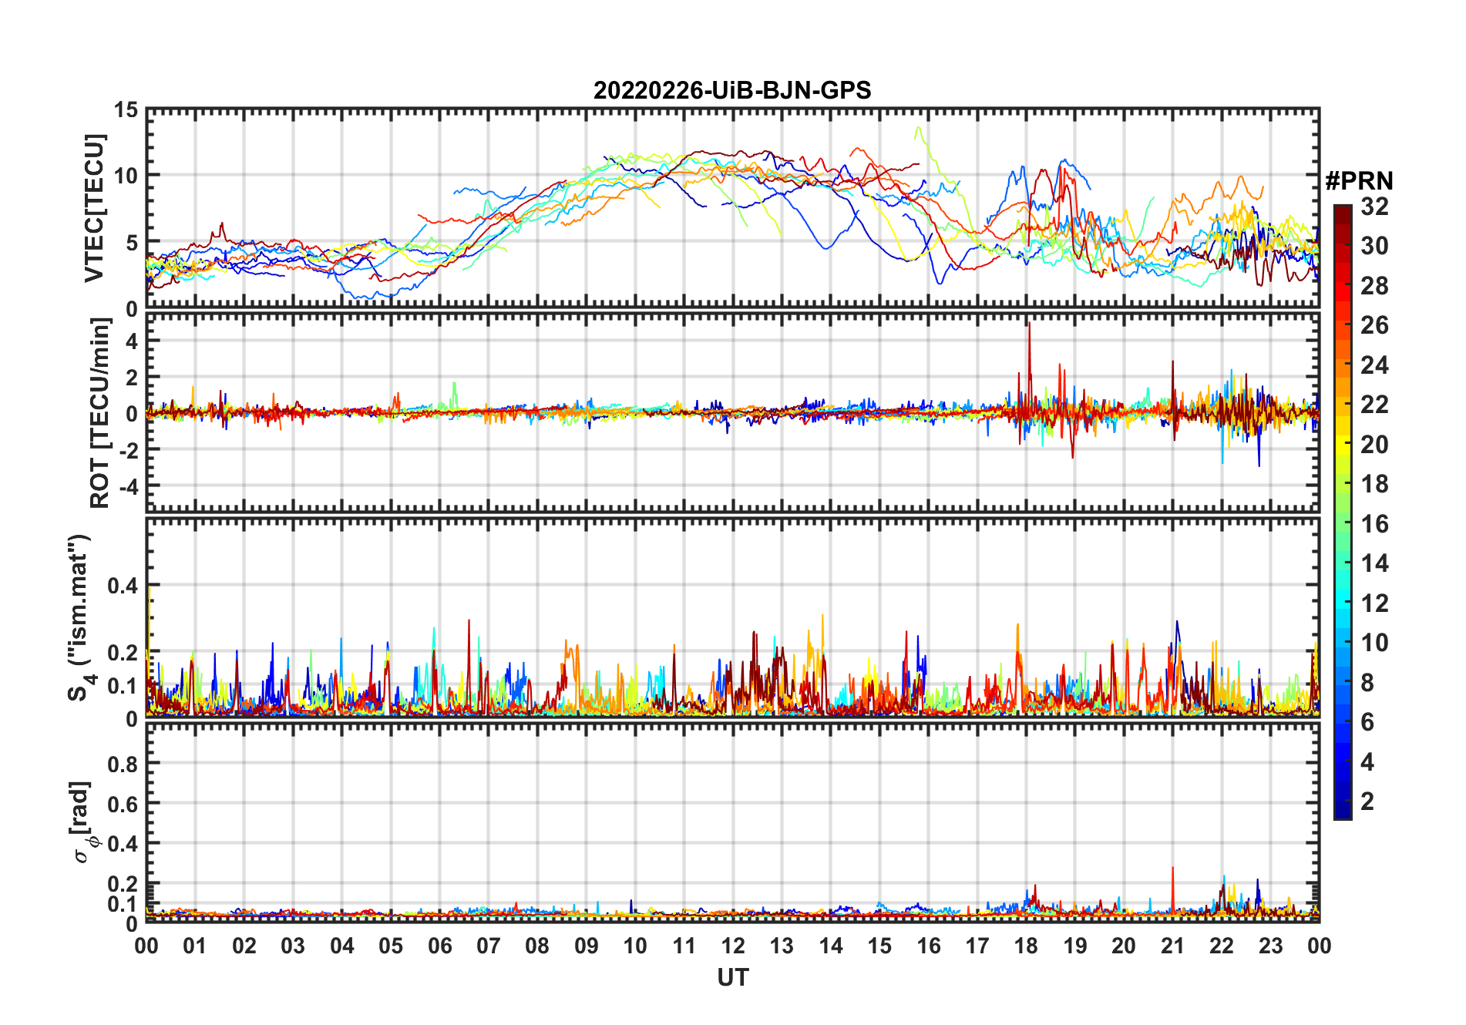1466x1025 pixels.
Task: Click the 0.4 tick on the S4 axis
Action: 123,586
